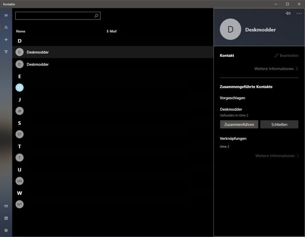Add a new contact with plus icon
Image resolution: width=305 pixels, height=237 pixels.
coord(6,40)
